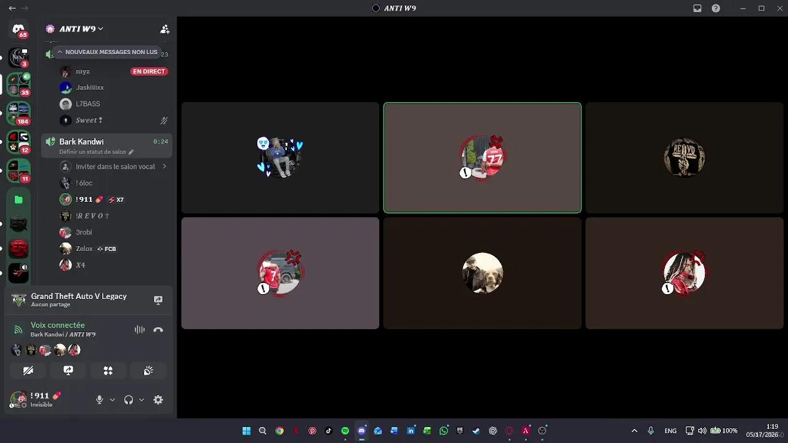
Task: Open Discord direct messages home icon
Action: tap(18, 29)
